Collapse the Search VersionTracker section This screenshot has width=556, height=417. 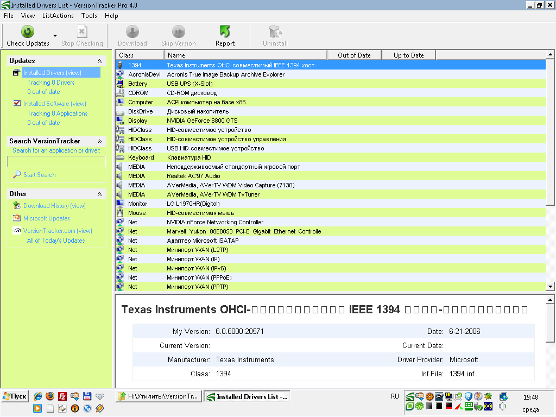(100, 142)
